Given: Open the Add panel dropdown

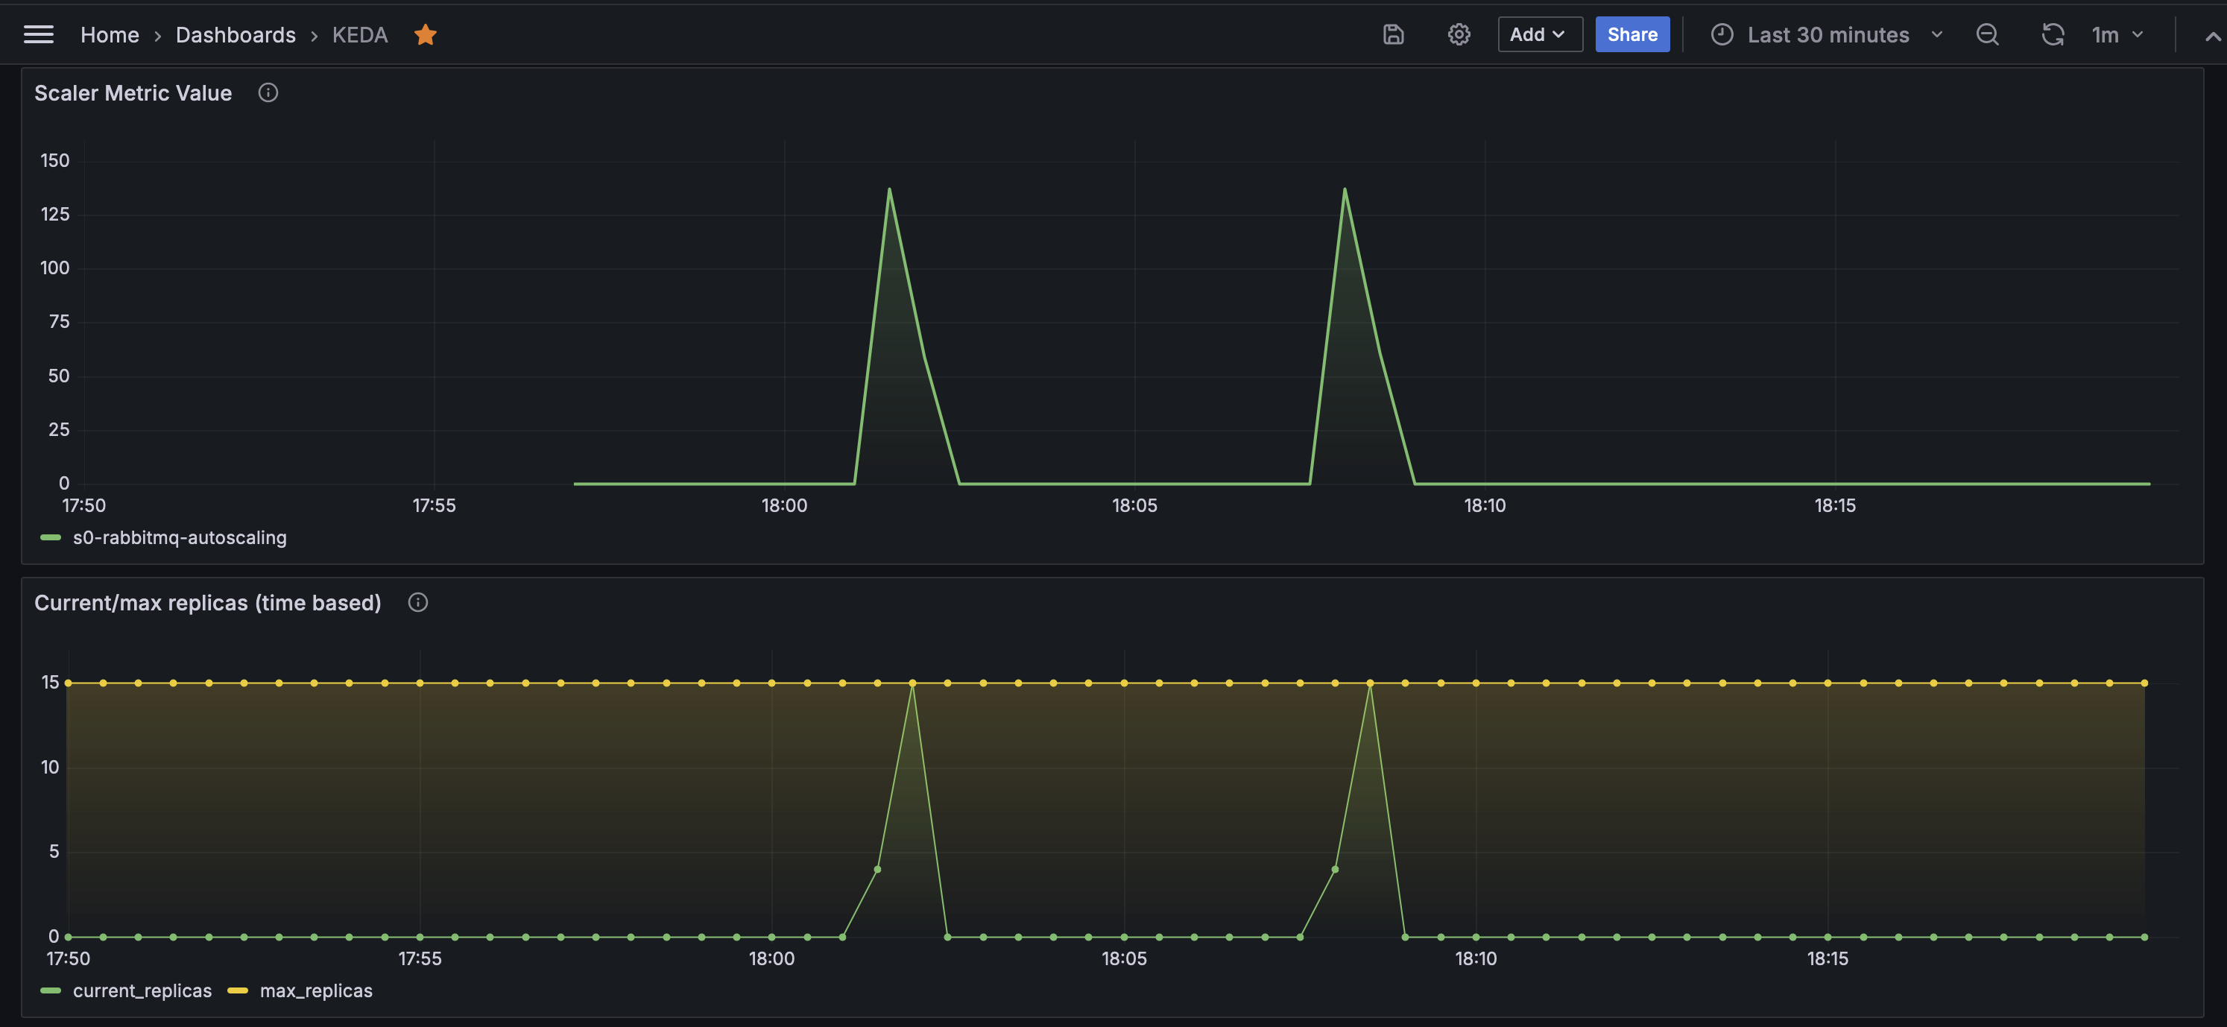Looking at the screenshot, I should pos(1539,34).
